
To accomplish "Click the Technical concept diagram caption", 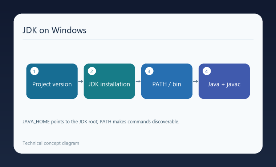I will tap(51, 143).
